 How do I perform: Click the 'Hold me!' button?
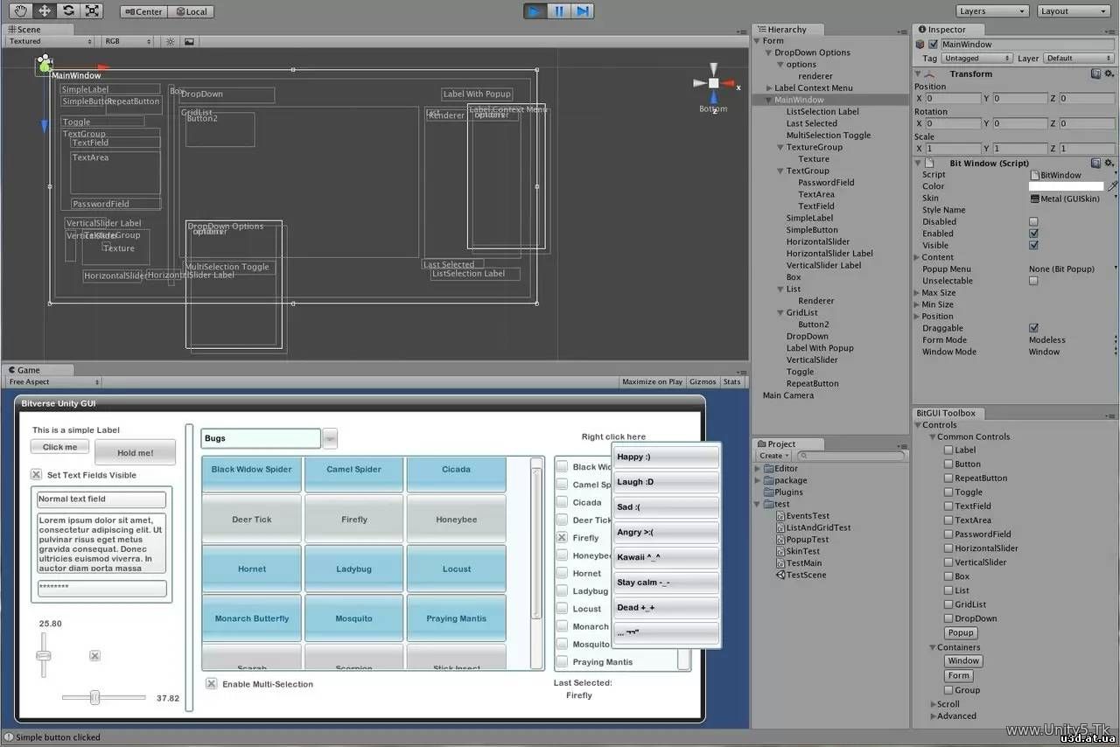[x=136, y=452]
